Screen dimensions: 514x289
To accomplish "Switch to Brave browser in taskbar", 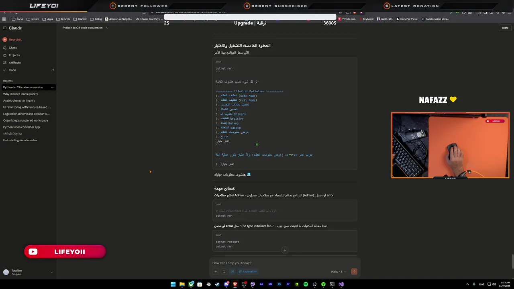I will point(235,284).
